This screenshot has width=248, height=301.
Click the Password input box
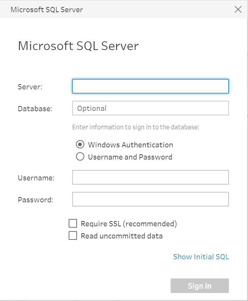pyautogui.click(x=151, y=199)
